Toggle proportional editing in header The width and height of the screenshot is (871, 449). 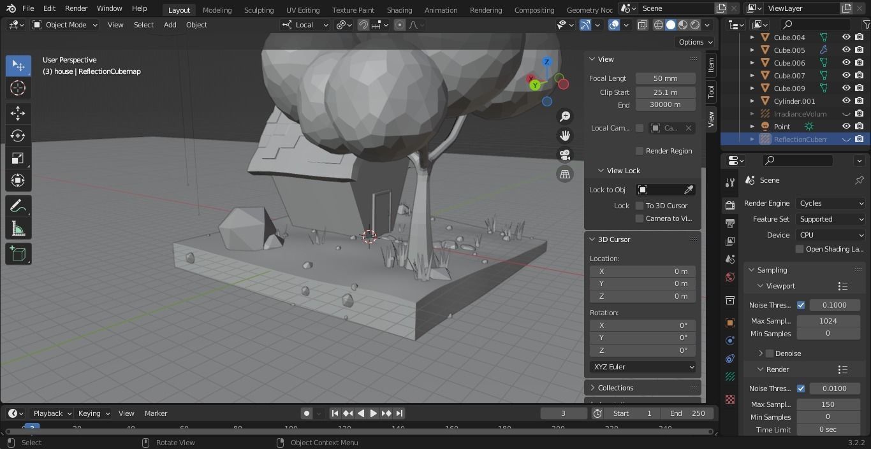click(x=400, y=25)
